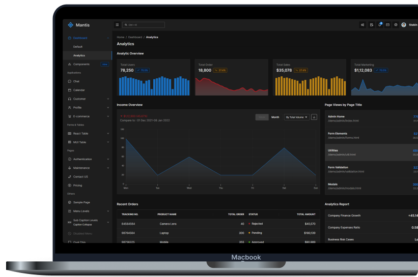Screen dimensions: 418x277
Task: Click the Home breadcrumb link
Action: (121, 37)
